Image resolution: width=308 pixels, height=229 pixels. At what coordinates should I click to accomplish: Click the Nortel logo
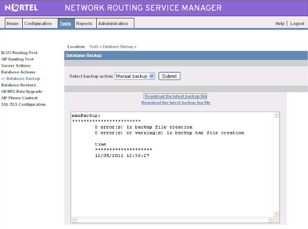21,8
